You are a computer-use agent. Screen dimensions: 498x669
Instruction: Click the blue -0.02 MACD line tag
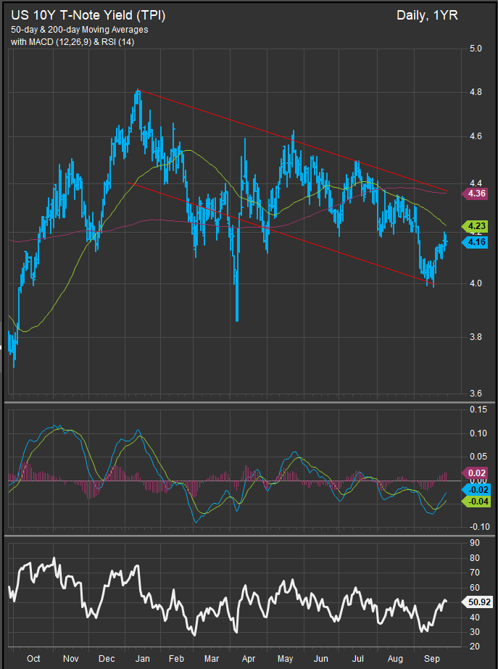[477, 489]
